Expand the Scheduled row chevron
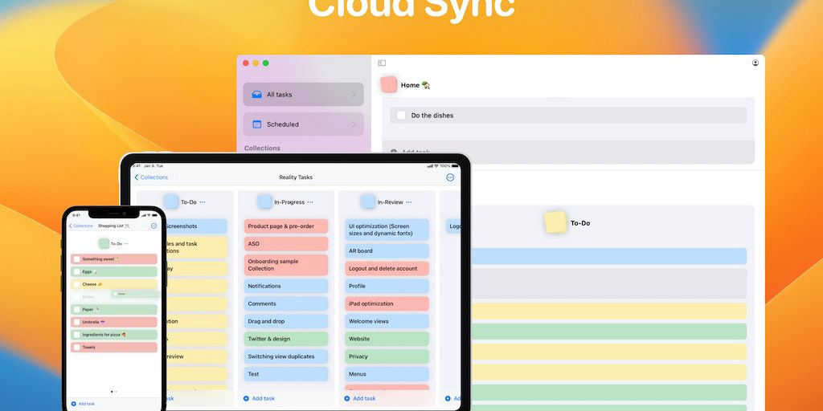The image size is (823, 411). pyautogui.click(x=353, y=124)
